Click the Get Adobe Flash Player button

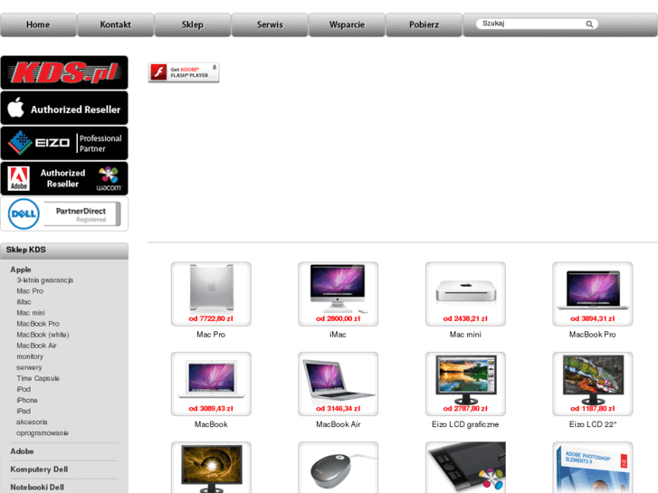(184, 72)
